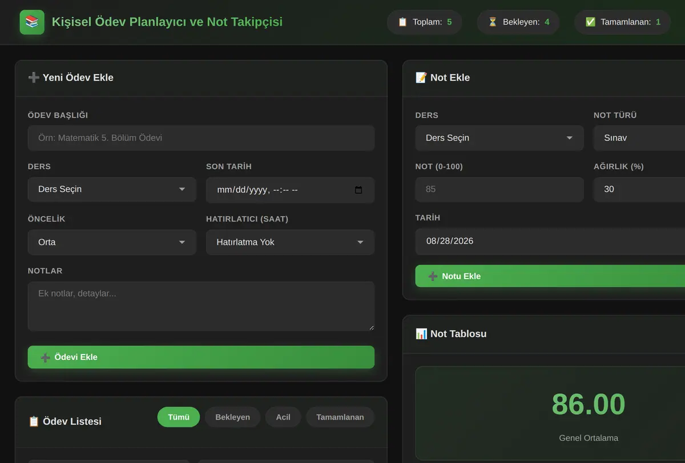
Task: Focus the Ödev Başlığı input field
Action: click(x=201, y=138)
